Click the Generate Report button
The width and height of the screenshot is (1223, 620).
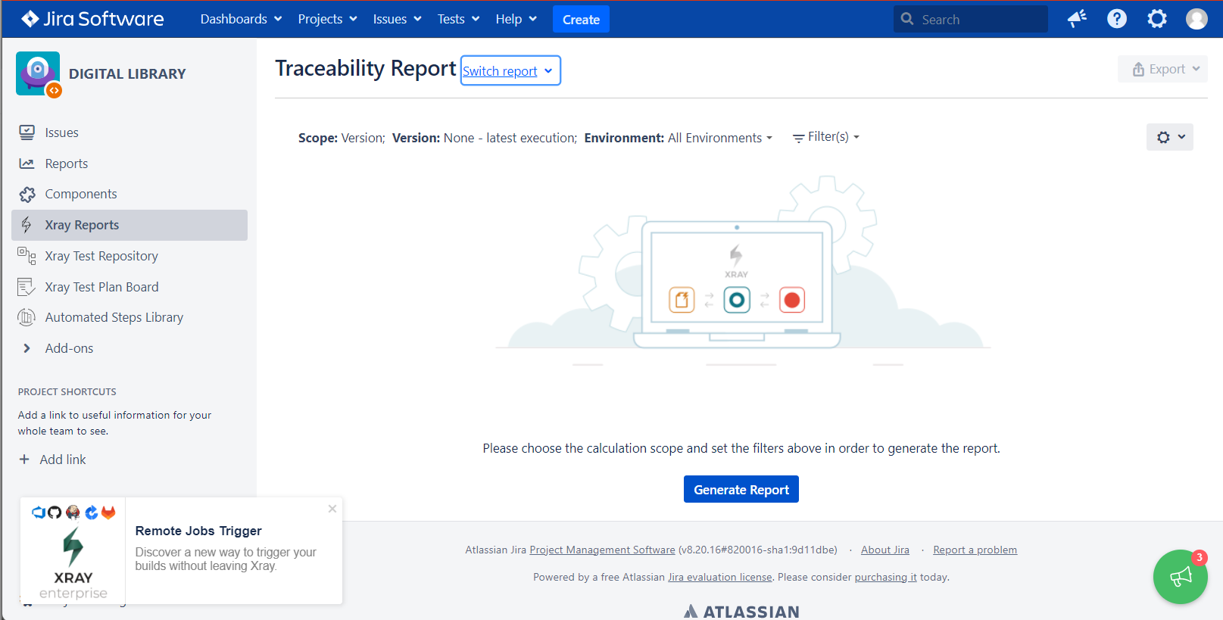741,490
